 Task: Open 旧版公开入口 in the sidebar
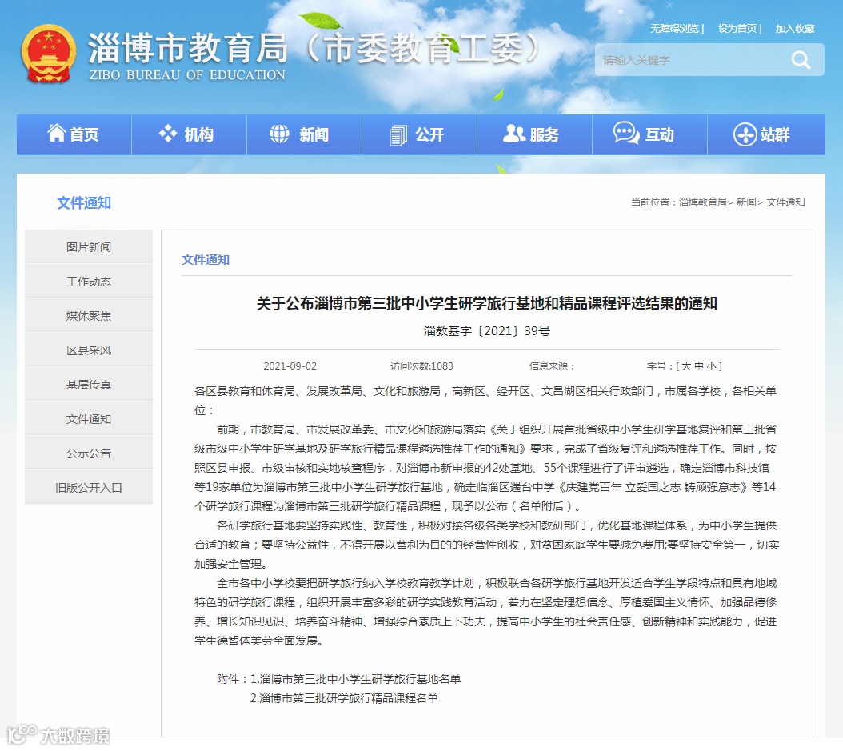click(x=89, y=488)
